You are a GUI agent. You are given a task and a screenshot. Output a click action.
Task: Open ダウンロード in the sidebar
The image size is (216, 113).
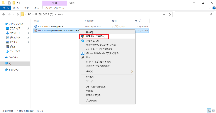[15, 33]
